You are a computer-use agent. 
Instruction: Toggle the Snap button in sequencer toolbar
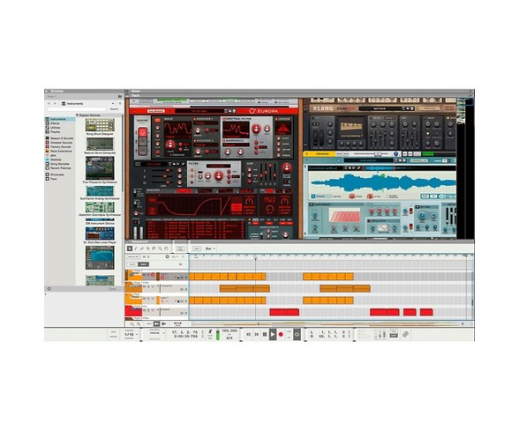coord(197,248)
